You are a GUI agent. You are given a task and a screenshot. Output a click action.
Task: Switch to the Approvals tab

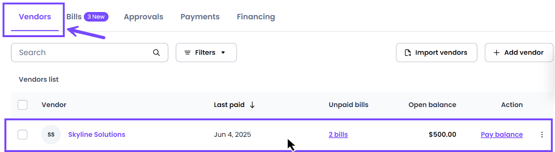[143, 17]
